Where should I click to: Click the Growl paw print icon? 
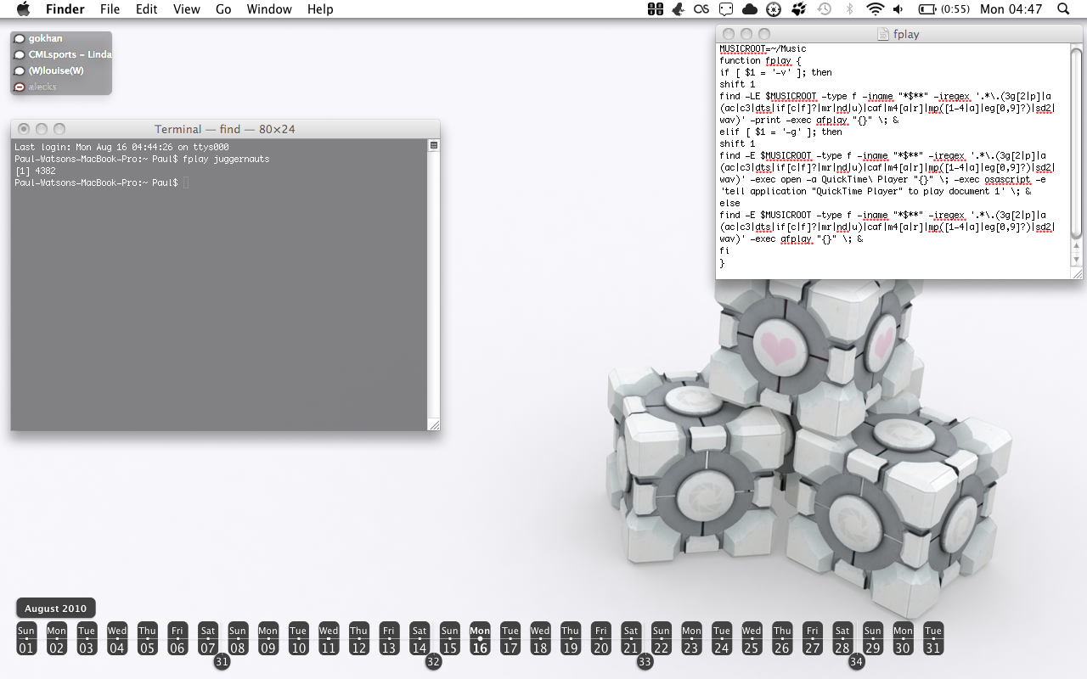(798, 9)
